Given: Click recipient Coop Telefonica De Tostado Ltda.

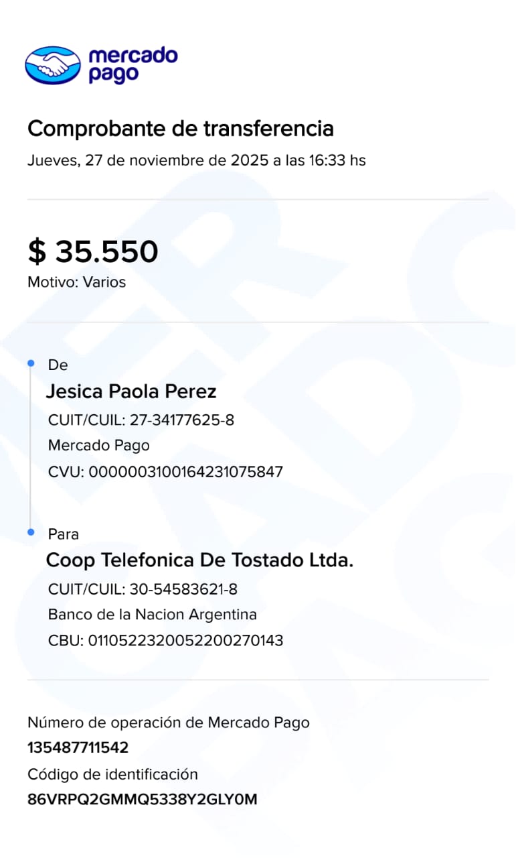Looking at the screenshot, I should point(199,560).
